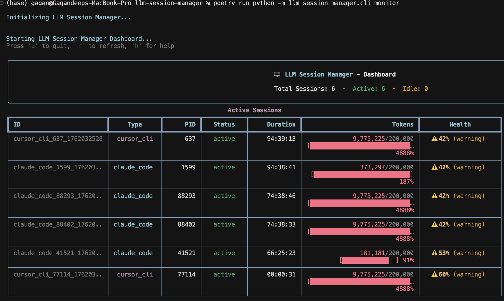Click warning icon in PID 1599 row
The width and height of the screenshot is (504, 301).
434,167
